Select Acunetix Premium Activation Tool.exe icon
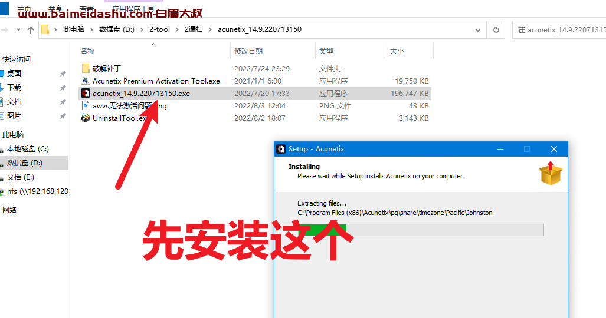 86,81
